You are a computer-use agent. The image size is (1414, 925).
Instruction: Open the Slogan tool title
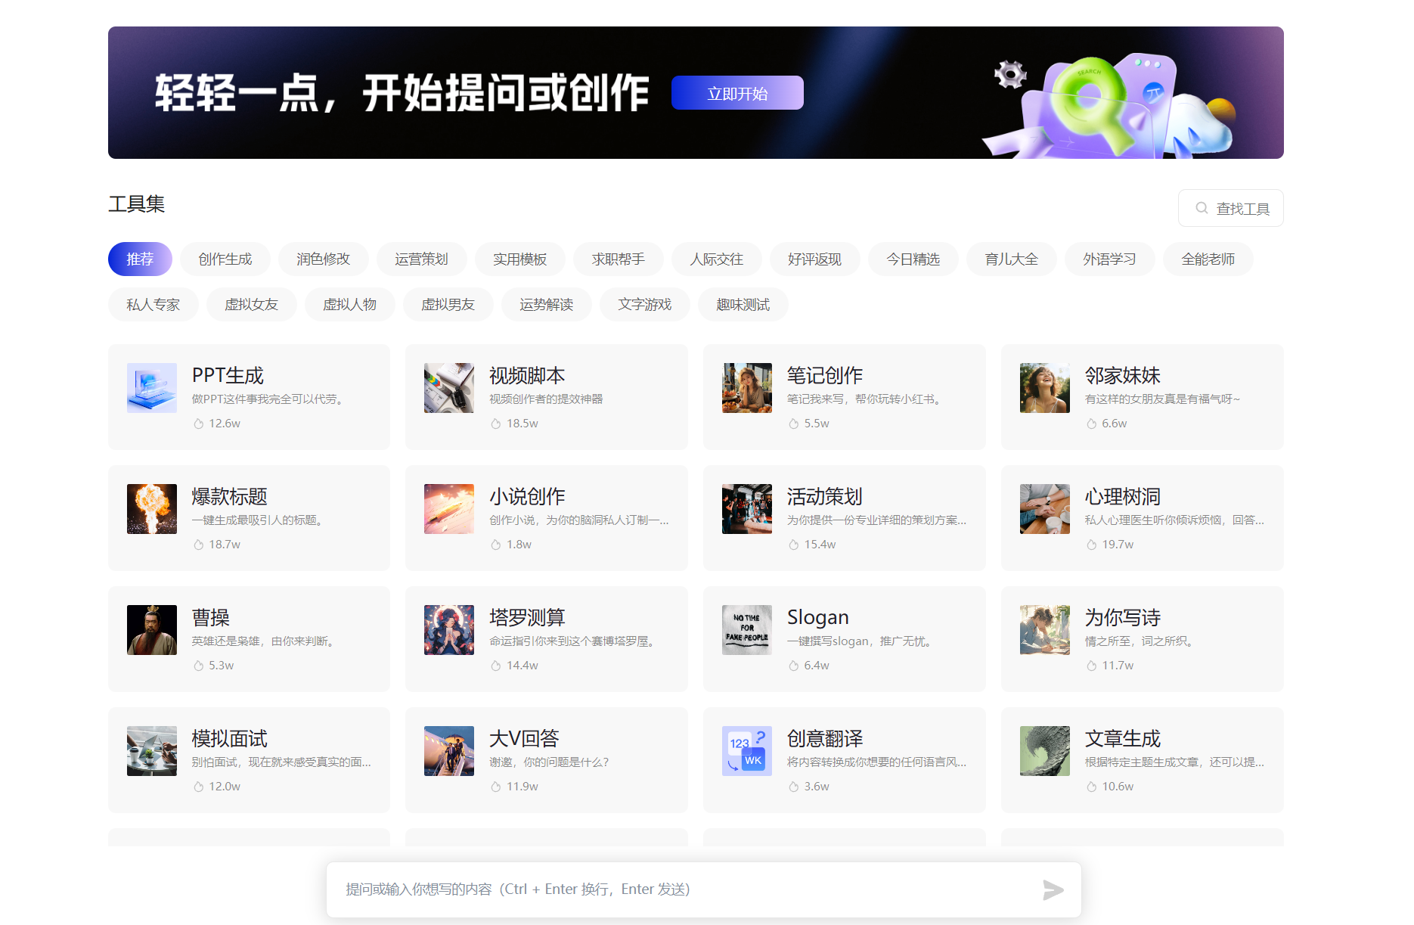(x=818, y=618)
